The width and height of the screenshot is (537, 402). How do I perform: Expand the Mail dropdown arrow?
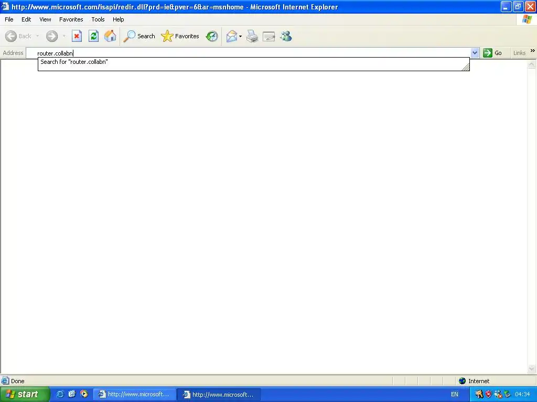click(240, 36)
